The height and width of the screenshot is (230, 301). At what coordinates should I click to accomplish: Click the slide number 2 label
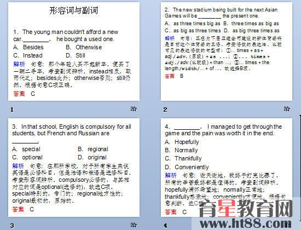coord(165,110)
